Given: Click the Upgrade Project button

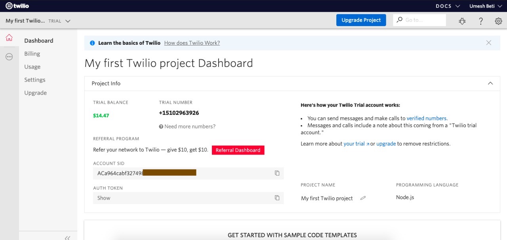Looking at the screenshot, I should pyautogui.click(x=361, y=20).
